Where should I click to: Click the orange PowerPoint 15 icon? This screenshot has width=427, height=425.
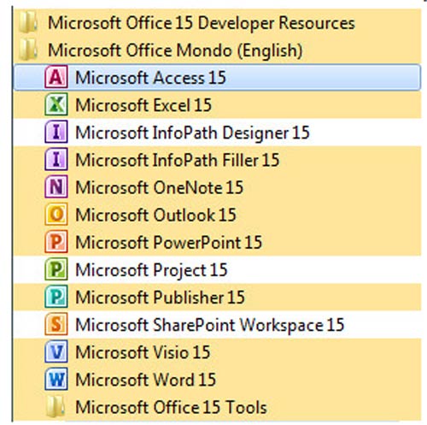(56, 242)
